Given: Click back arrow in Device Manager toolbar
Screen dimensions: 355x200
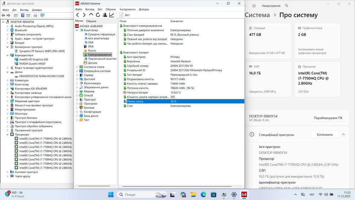Looking at the screenshot, I should (3, 15).
